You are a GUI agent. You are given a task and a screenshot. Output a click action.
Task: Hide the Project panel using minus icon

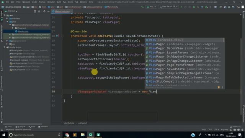tap(49, 11)
